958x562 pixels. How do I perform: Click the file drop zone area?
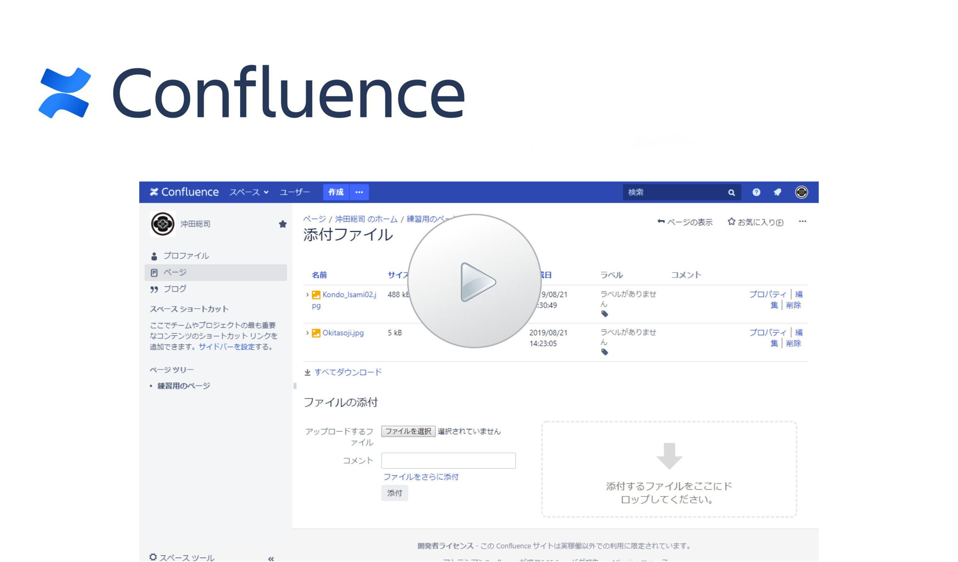point(669,469)
